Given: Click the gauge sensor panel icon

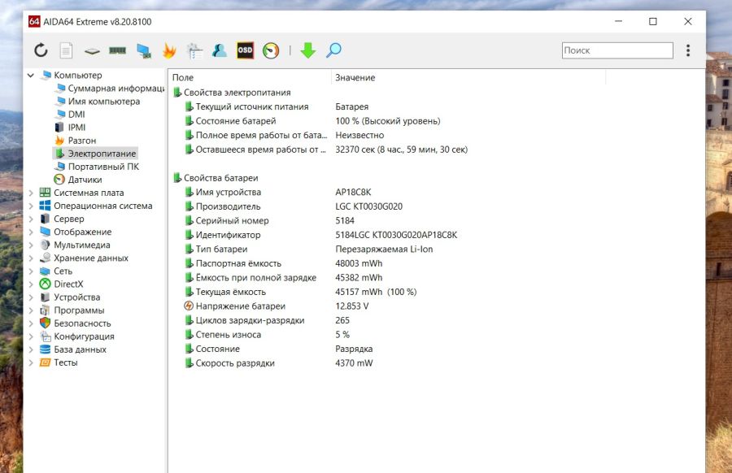Looking at the screenshot, I should 271,50.
